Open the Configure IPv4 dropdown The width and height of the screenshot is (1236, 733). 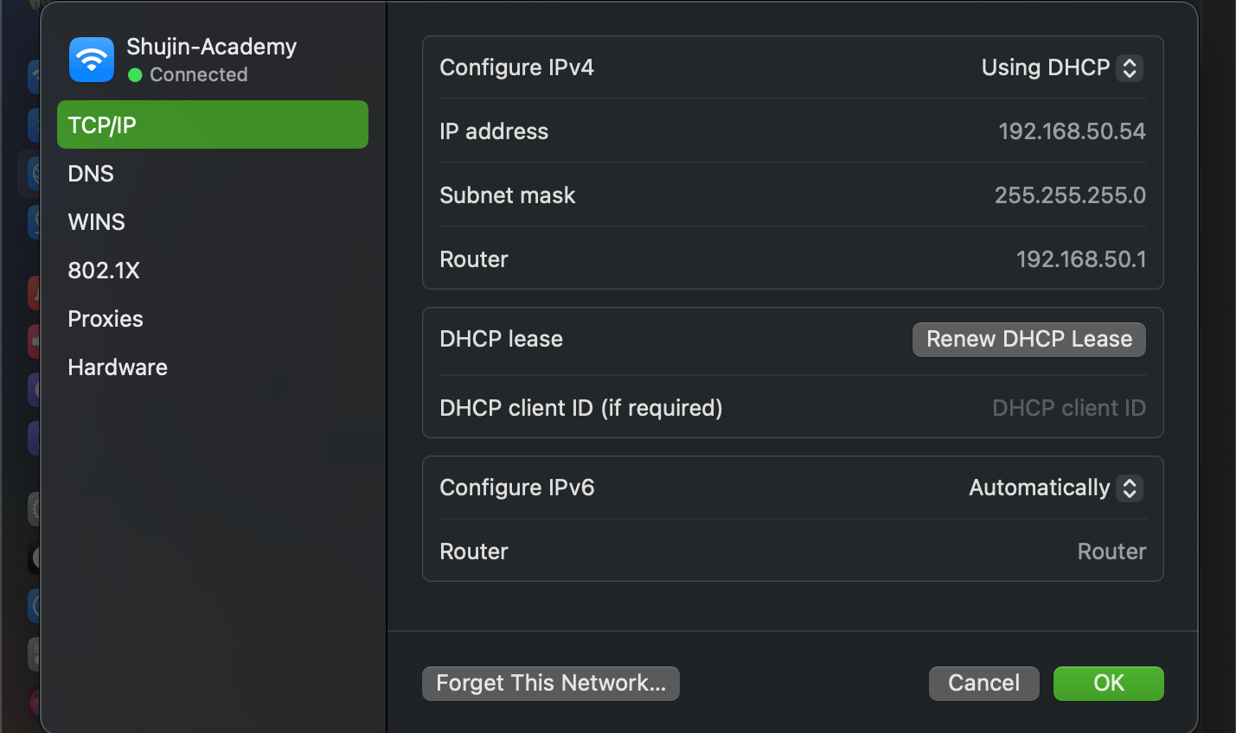tap(1060, 67)
